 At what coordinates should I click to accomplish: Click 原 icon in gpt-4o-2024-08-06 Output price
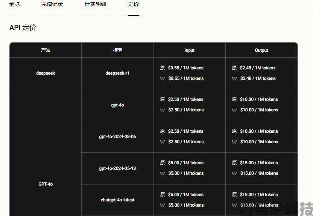[x=234, y=131]
